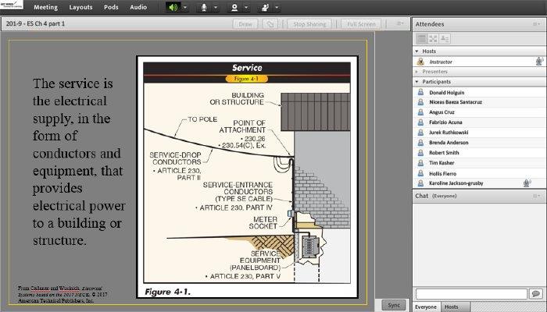Open the microphone options dropdown arrow
Screen dimensions: 547x312
(215, 7)
